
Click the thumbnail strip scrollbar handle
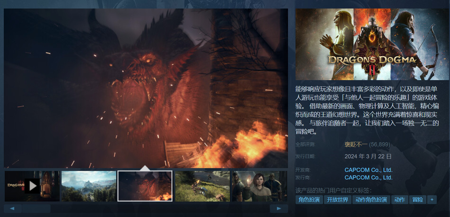click(x=36, y=208)
